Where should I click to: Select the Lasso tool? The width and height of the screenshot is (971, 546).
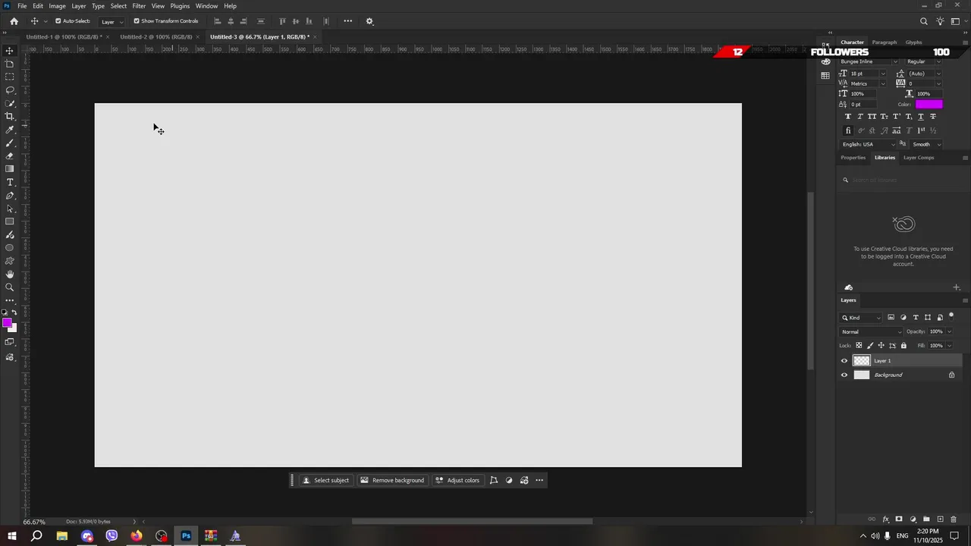[10, 90]
